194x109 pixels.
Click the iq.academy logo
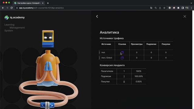coord(15,18)
